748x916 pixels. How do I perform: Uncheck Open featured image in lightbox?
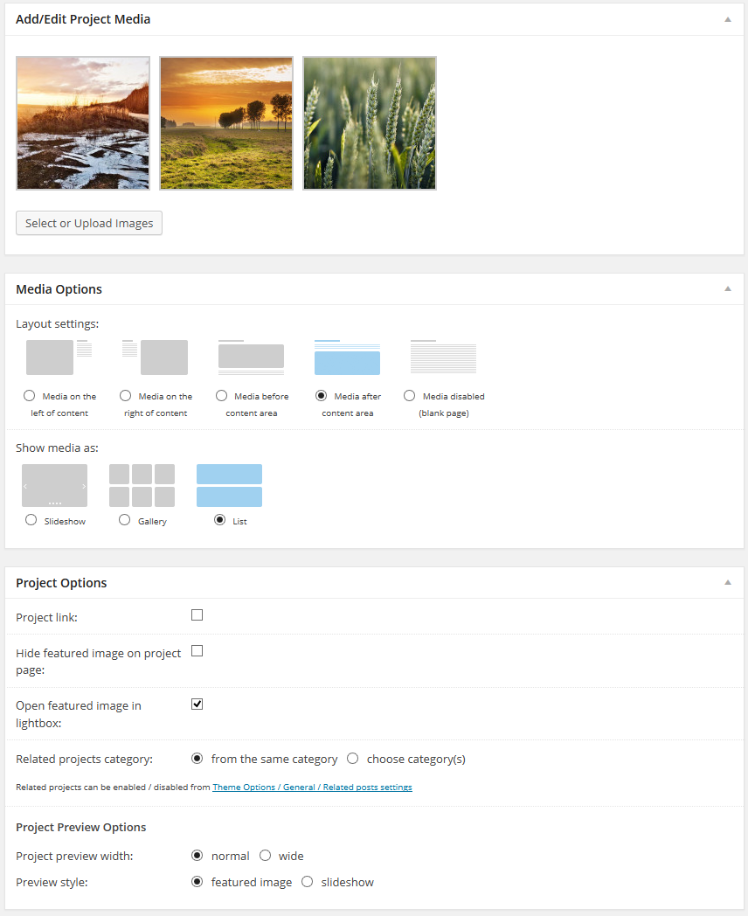tap(197, 704)
